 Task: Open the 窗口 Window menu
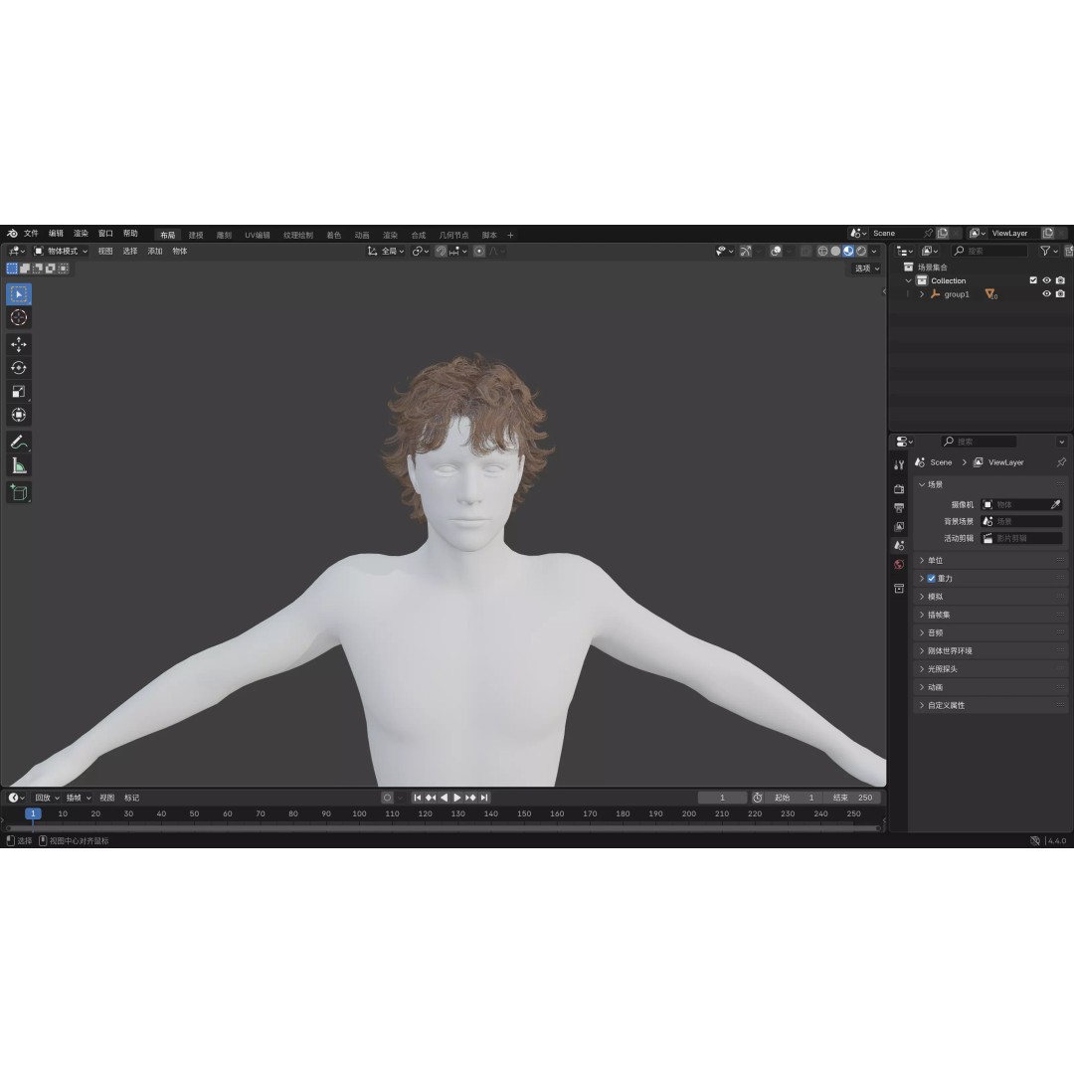tap(105, 234)
